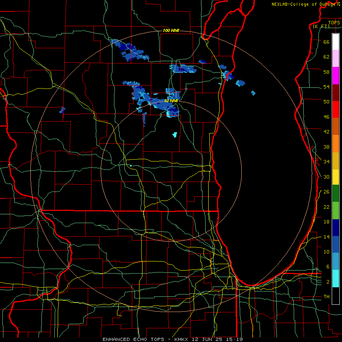Click the "TOPS" legend title

(x=334, y=22)
